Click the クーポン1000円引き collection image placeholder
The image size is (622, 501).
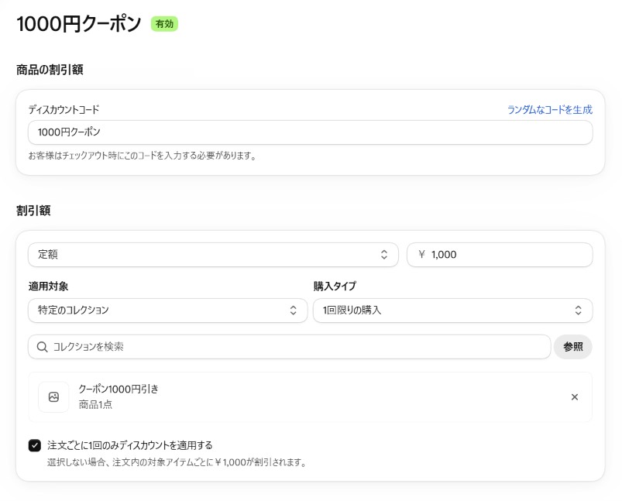(x=53, y=397)
